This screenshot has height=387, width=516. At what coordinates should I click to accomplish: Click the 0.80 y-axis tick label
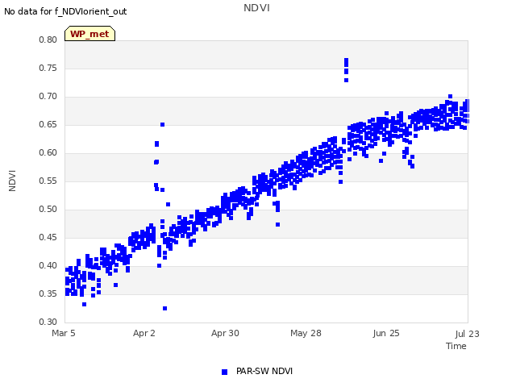(48, 40)
